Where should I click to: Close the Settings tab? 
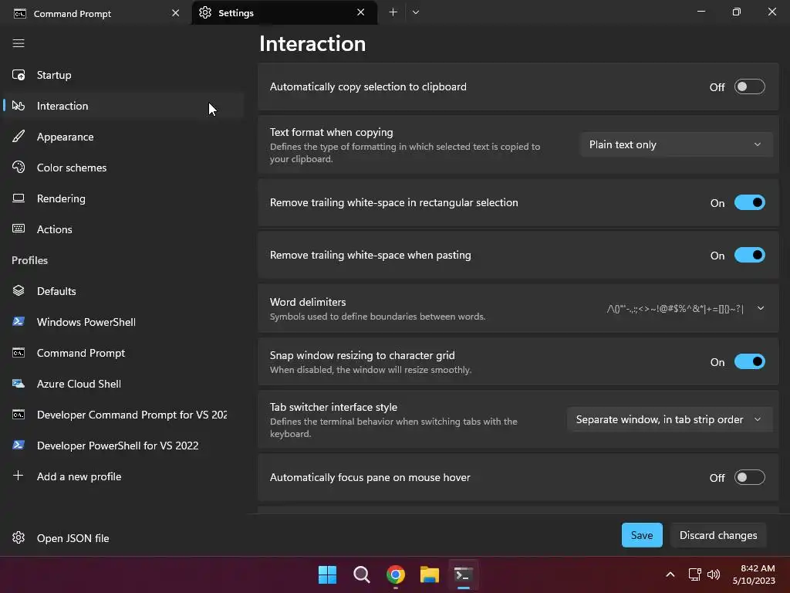361,12
